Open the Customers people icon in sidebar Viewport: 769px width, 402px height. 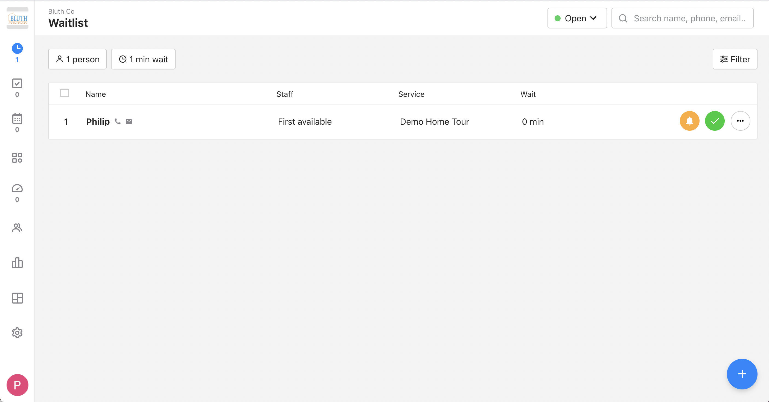click(17, 228)
